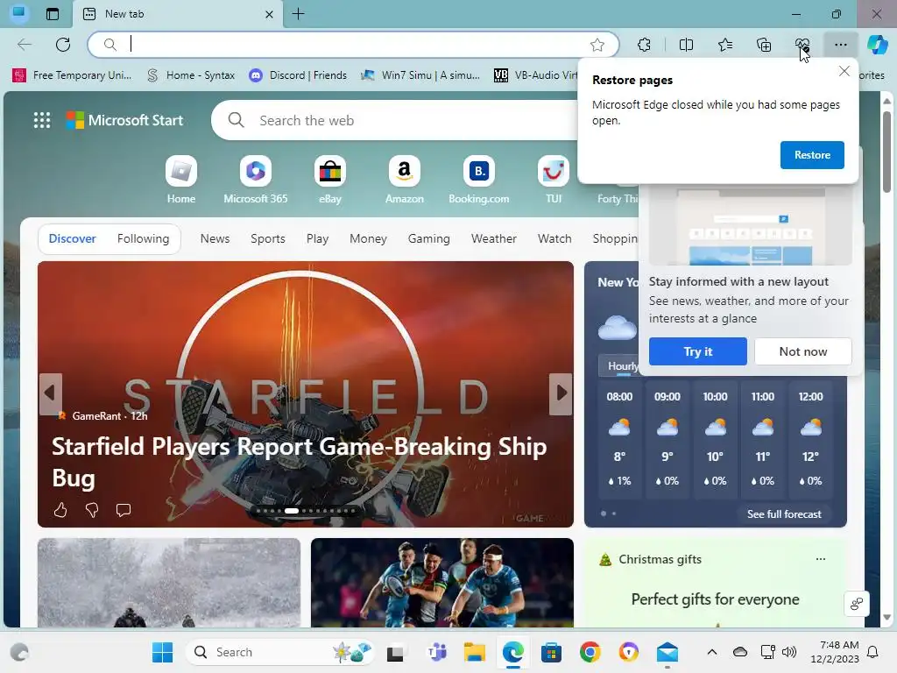
Task: Add page to favorites star icon
Action: click(597, 45)
